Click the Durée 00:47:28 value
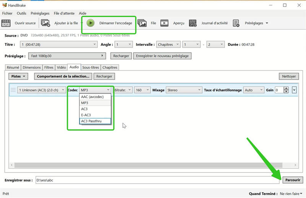Image resolution: width=306 pixels, height=198 pixels. 248,45
